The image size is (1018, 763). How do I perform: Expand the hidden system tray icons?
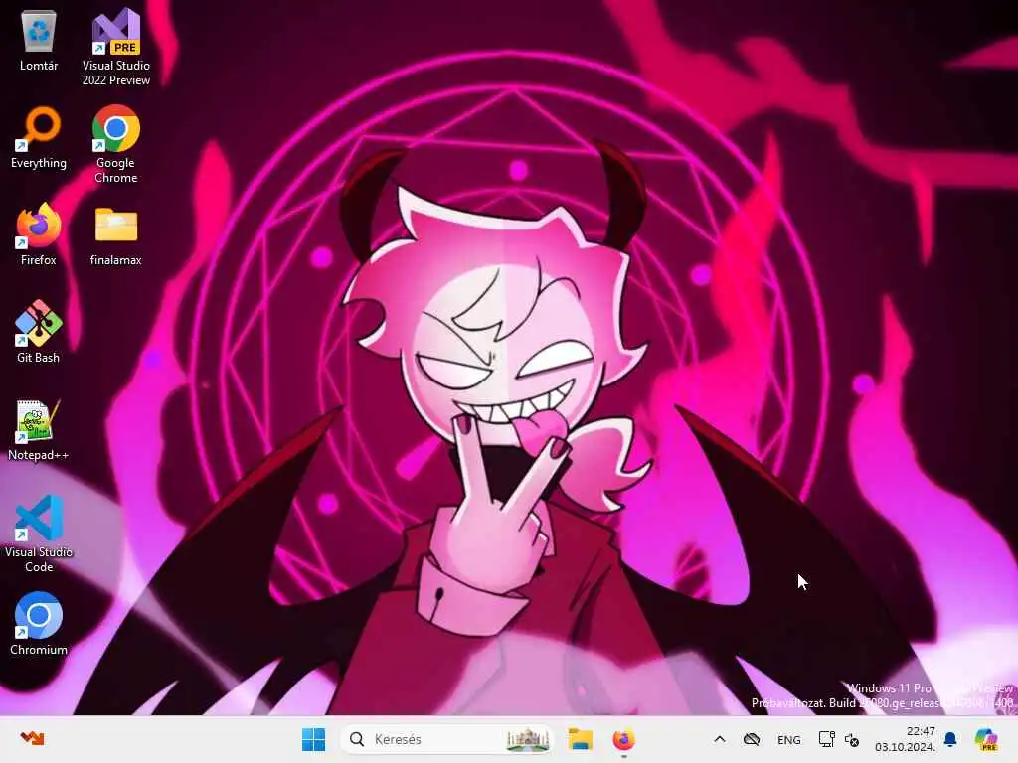point(720,739)
